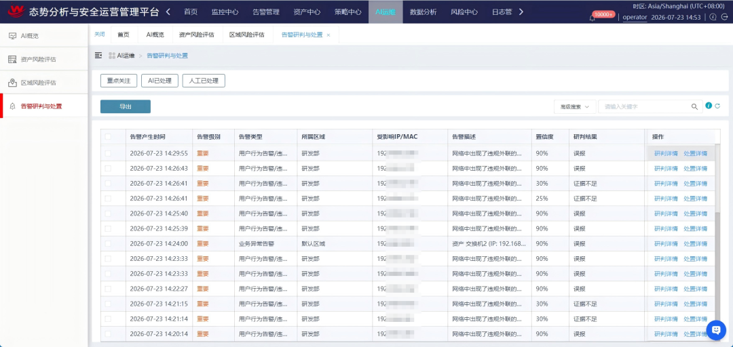Click the blue info icon near search
The height and width of the screenshot is (347, 733).
(709, 106)
